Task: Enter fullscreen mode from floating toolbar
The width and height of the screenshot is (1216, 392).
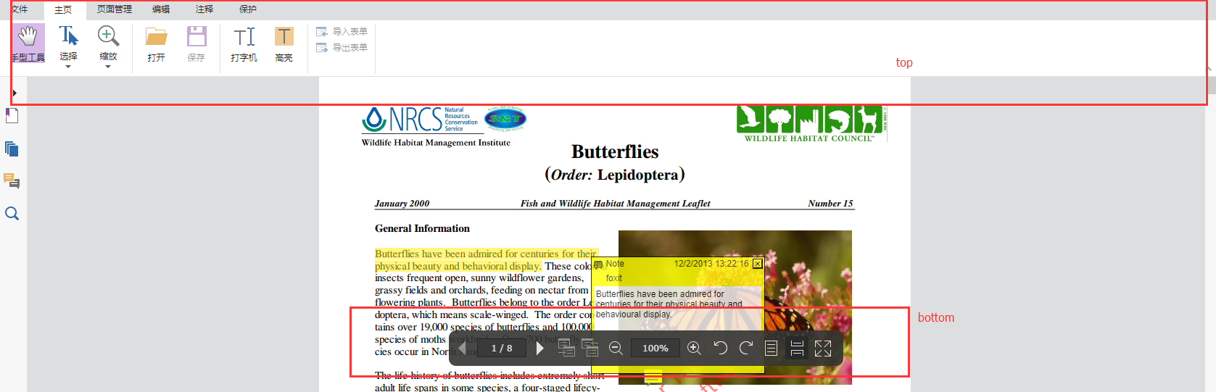Action: click(823, 349)
